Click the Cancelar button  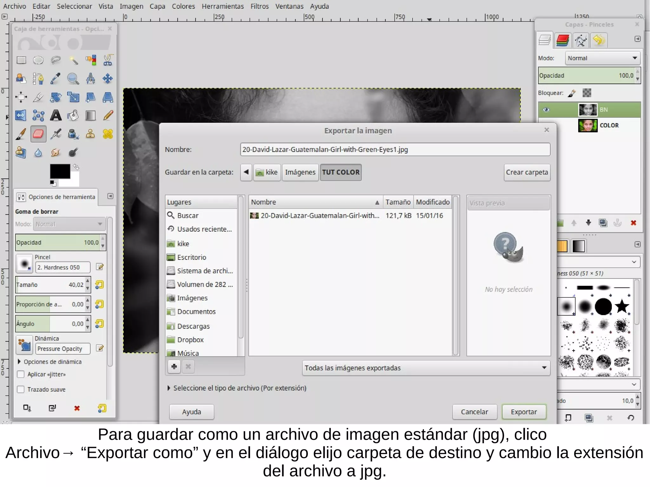click(474, 412)
